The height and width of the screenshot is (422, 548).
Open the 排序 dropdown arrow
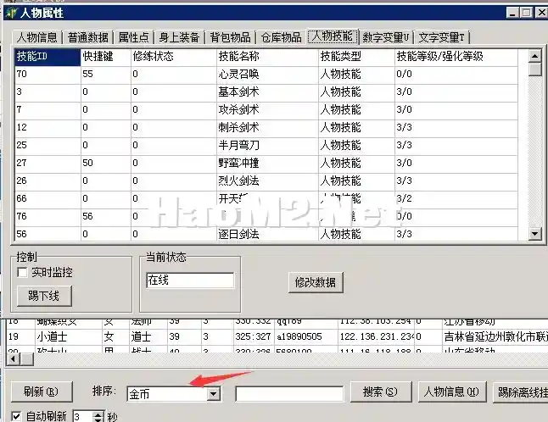click(x=213, y=394)
